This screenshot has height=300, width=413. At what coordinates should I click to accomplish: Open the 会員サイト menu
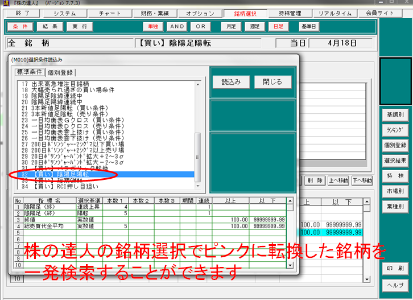pos(379,13)
